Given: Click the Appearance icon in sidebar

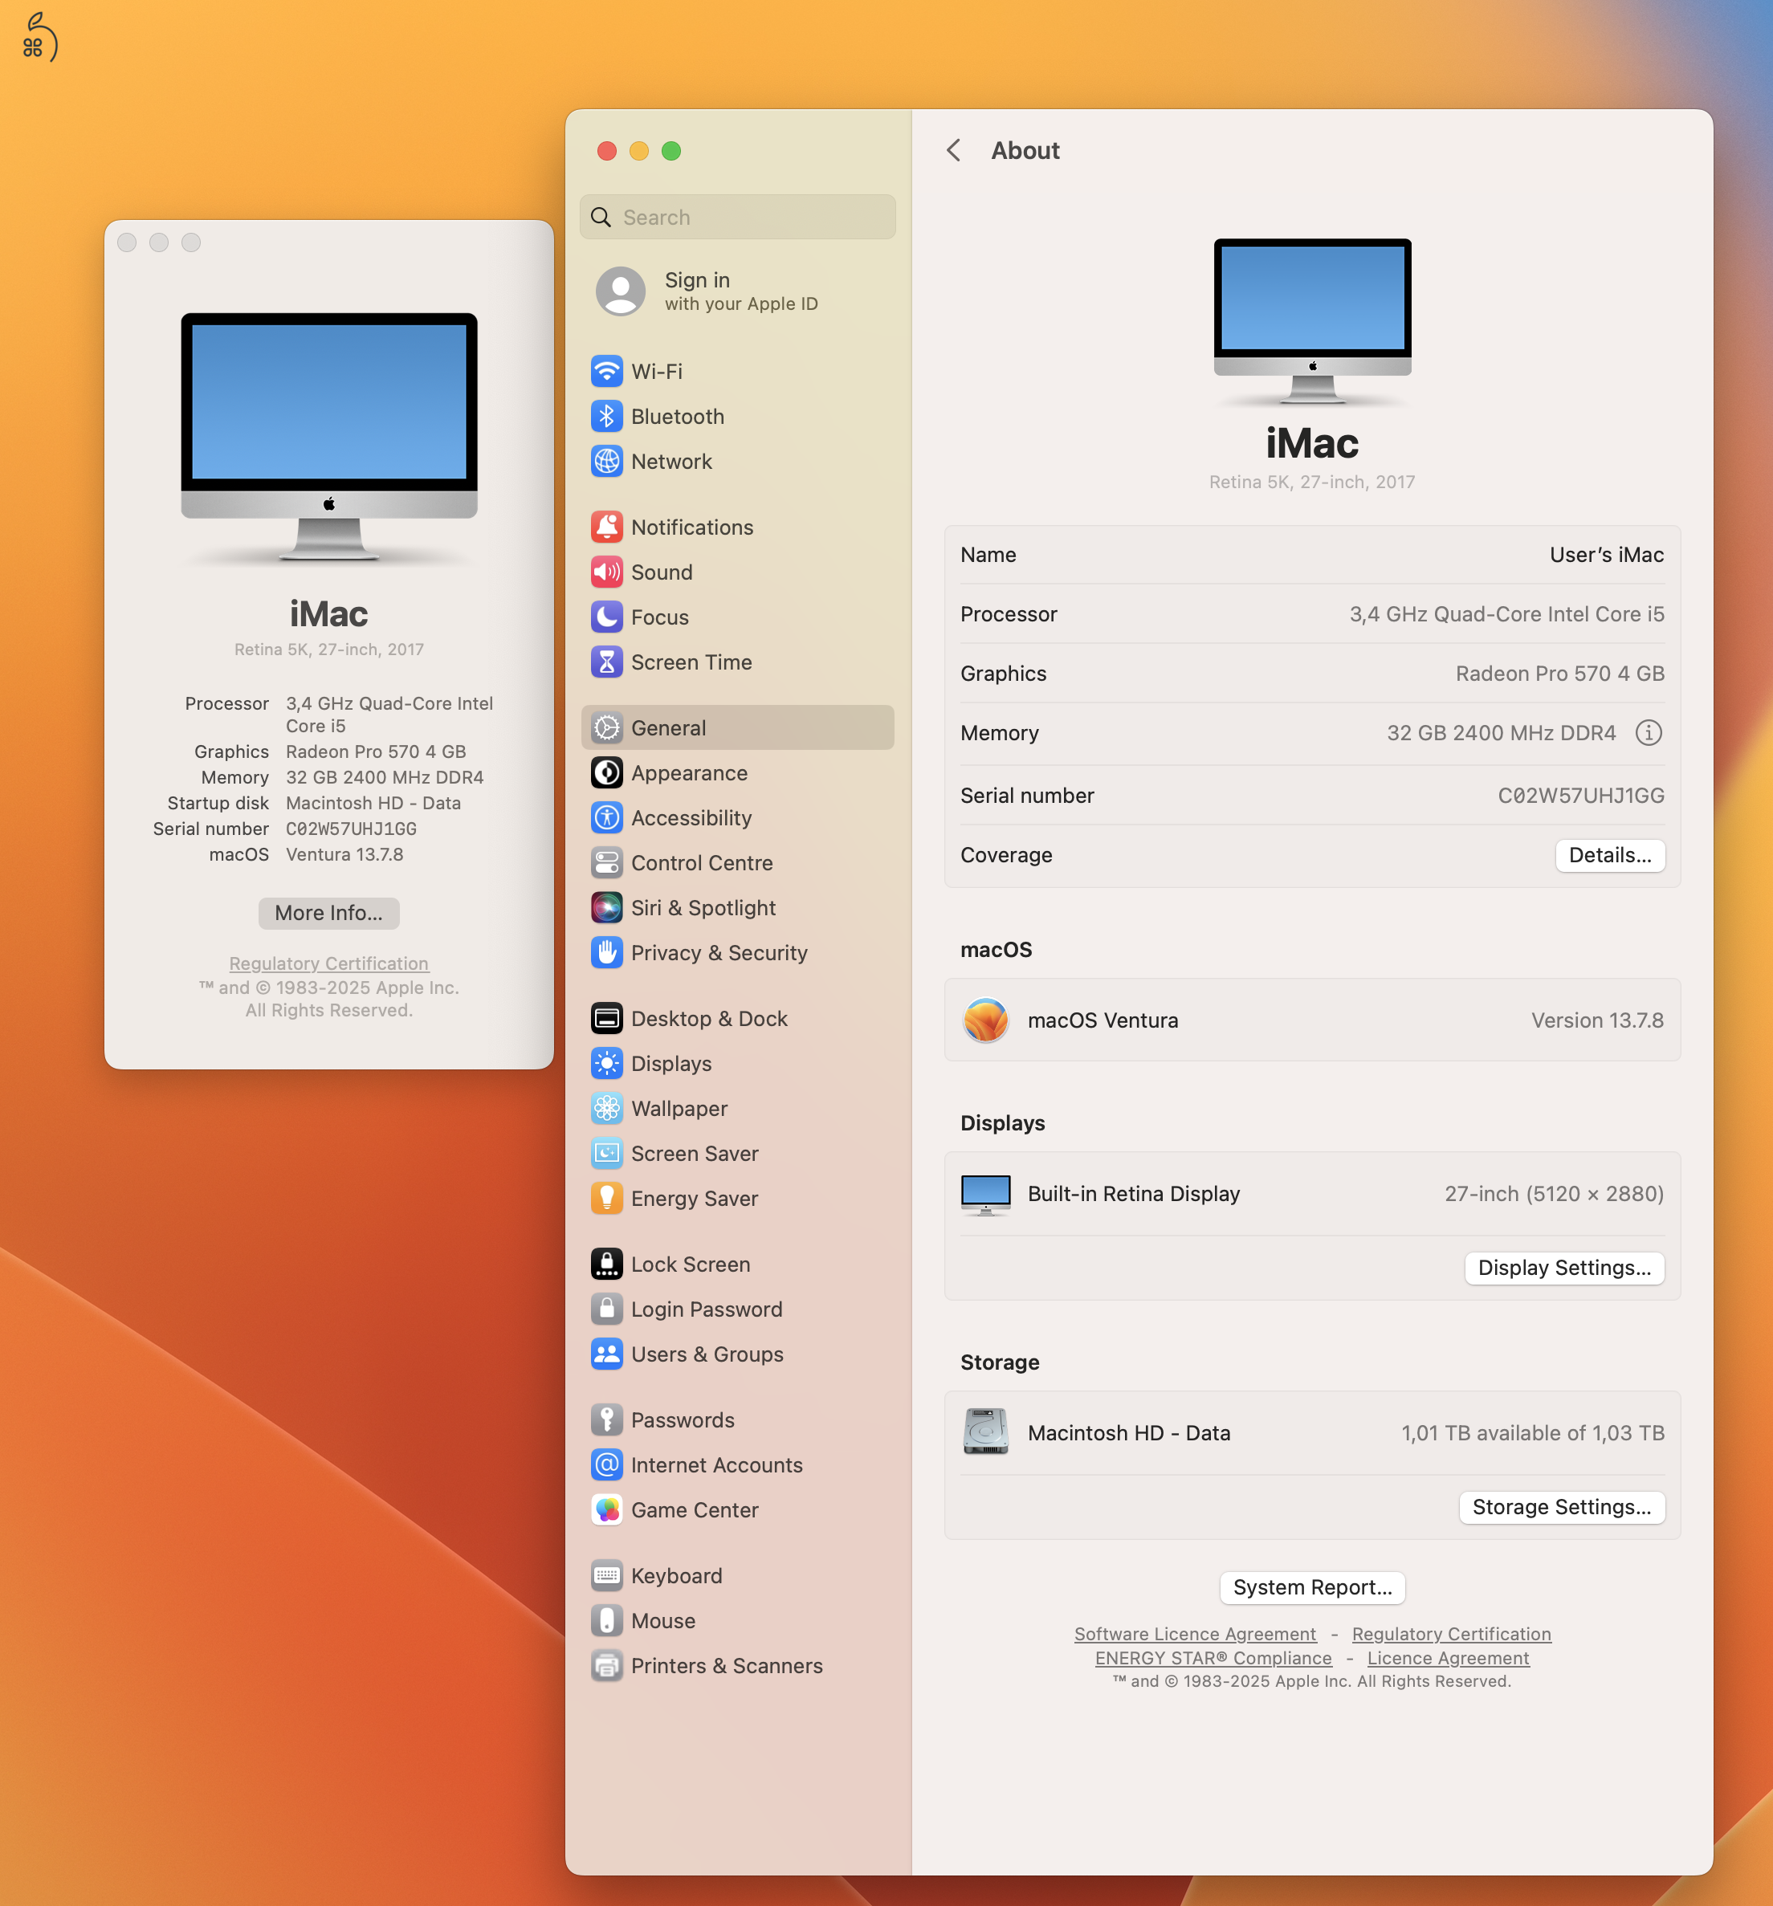Looking at the screenshot, I should point(606,772).
